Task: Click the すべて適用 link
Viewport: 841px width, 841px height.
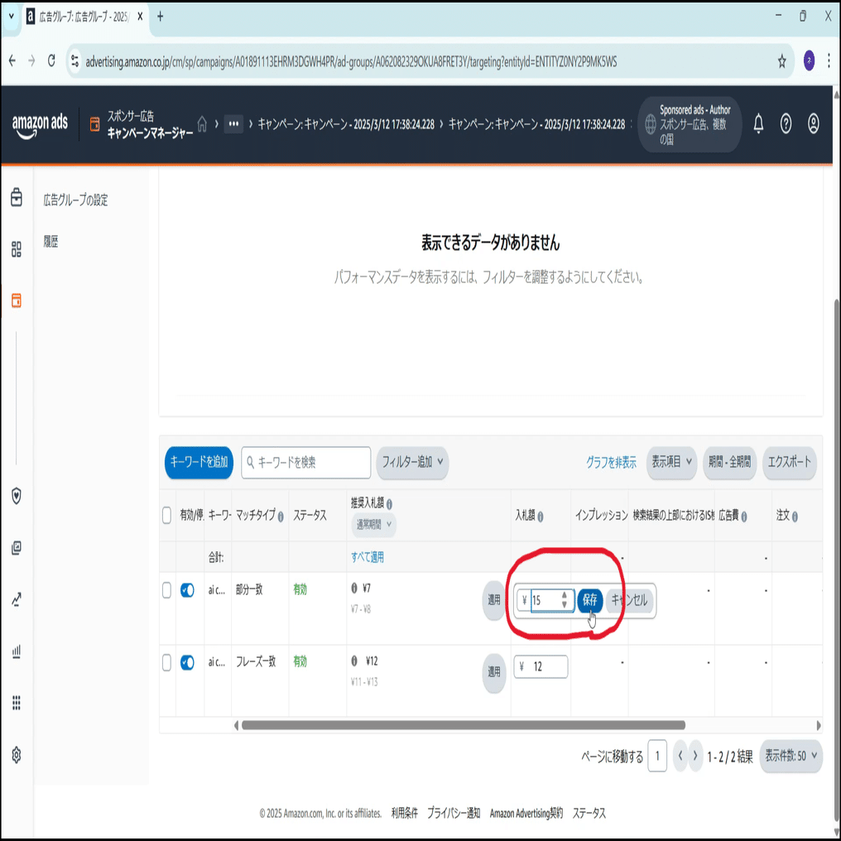Action: pyautogui.click(x=368, y=557)
